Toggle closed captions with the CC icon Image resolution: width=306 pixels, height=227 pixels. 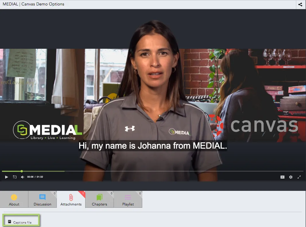tap(282, 177)
